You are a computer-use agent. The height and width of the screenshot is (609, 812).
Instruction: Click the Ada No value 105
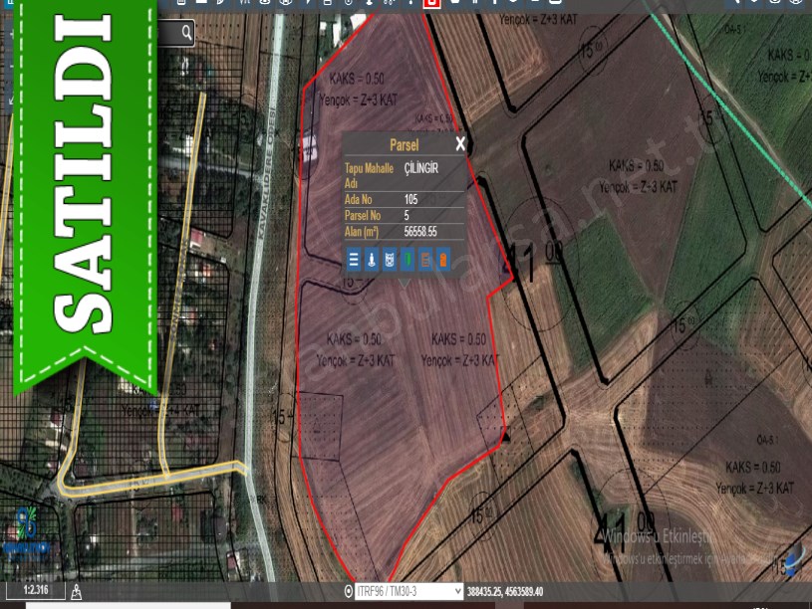[x=411, y=199]
